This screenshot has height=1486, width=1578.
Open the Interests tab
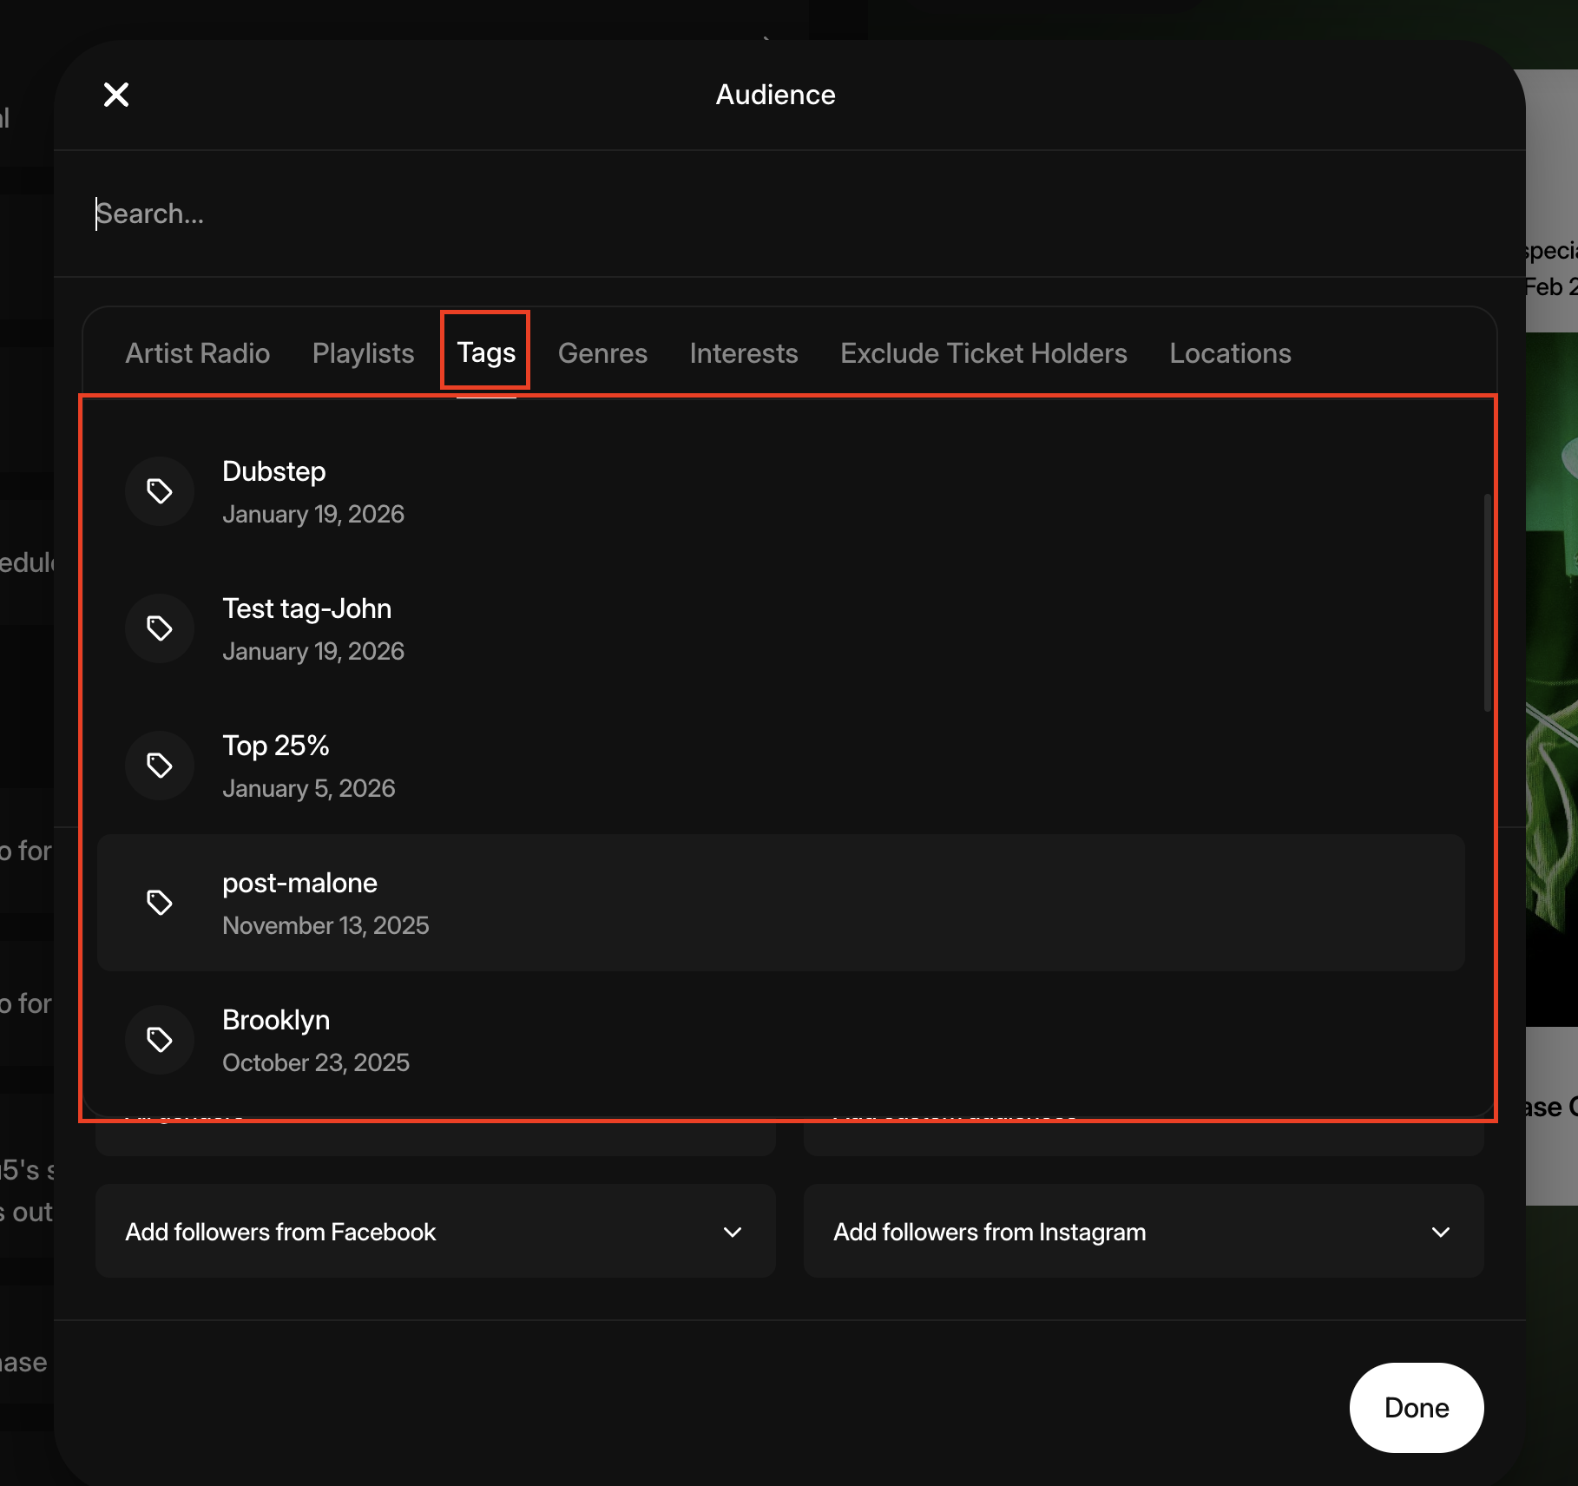pyautogui.click(x=743, y=353)
